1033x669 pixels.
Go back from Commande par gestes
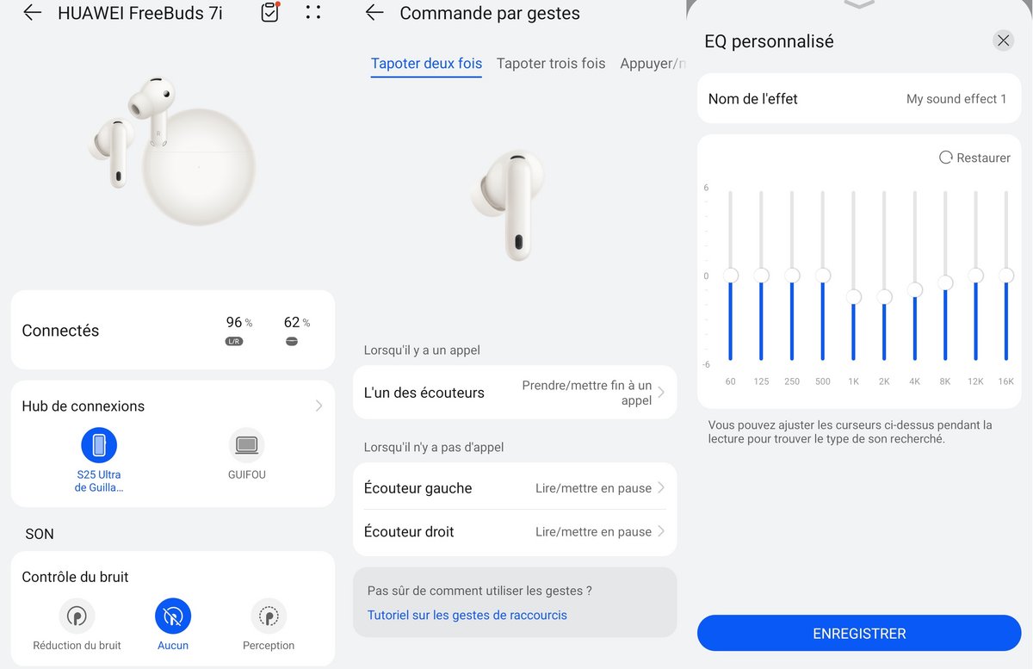click(x=374, y=13)
